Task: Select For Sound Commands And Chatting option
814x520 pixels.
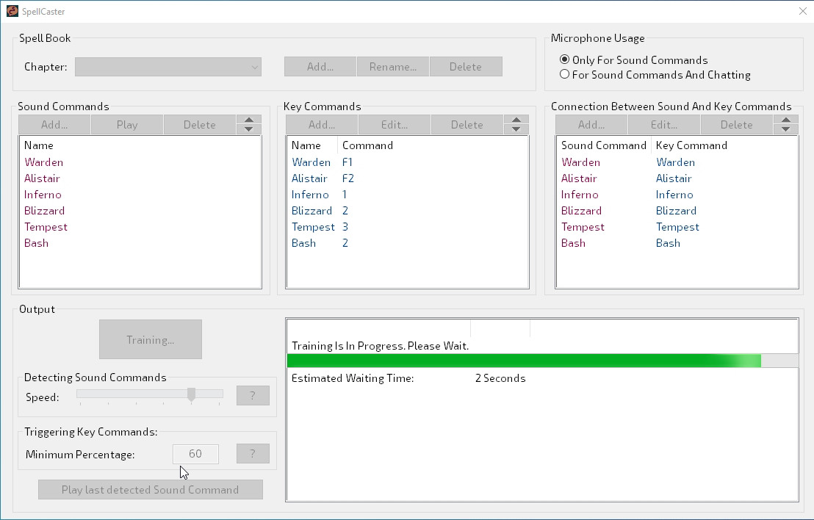Action: [564, 74]
